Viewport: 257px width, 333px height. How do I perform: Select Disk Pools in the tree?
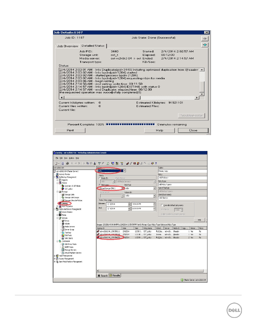pos(68,235)
